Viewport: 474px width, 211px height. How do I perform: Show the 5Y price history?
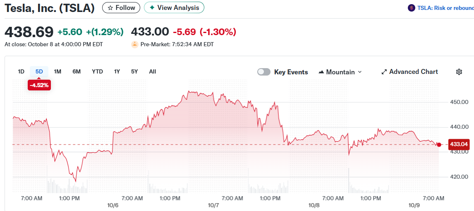pyautogui.click(x=134, y=71)
